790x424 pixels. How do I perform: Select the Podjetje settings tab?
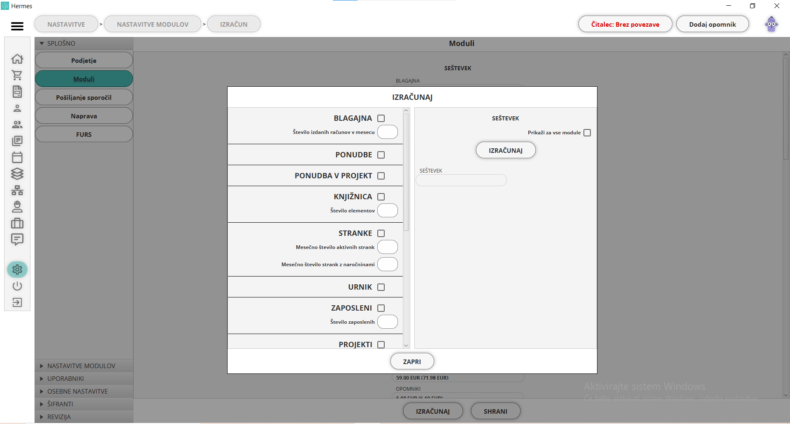pos(84,60)
